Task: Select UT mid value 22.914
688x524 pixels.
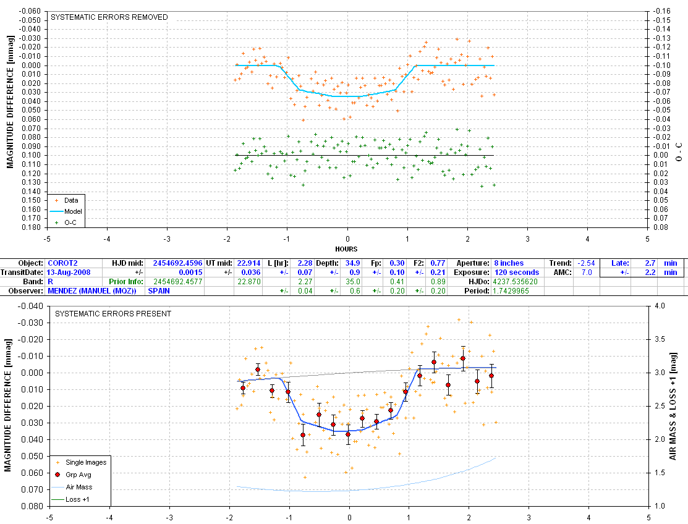Action: [x=248, y=263]
